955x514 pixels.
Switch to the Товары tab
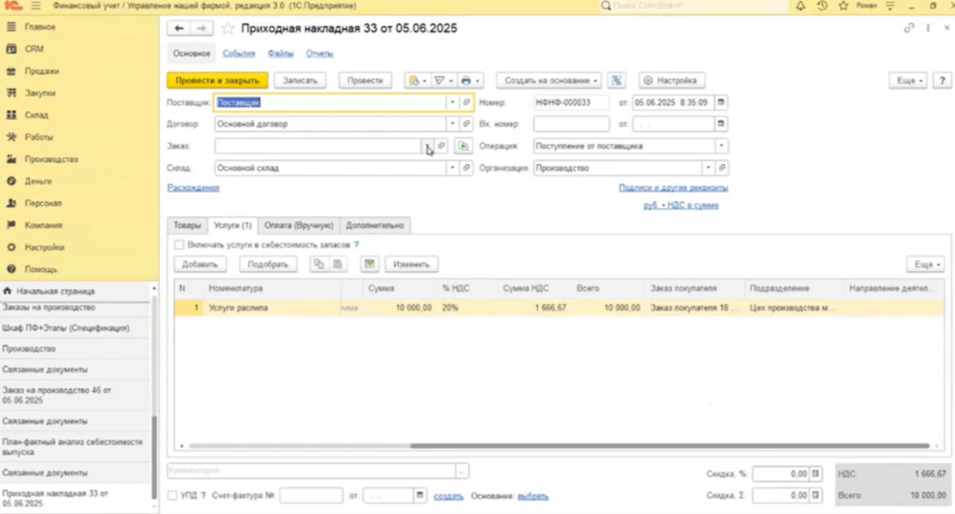pos(187,226)
